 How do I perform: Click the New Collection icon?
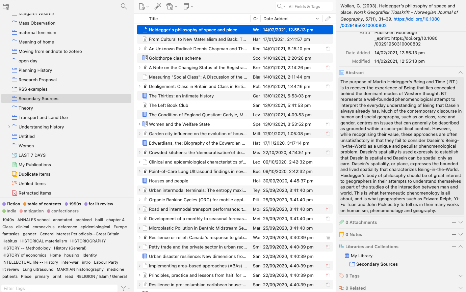[6, 6]
